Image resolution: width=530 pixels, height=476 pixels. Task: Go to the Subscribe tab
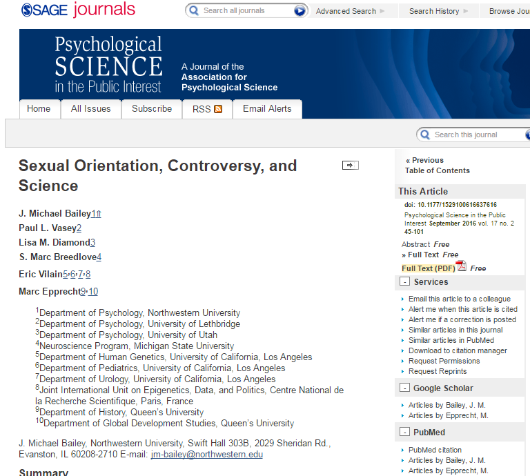point(152,109)
